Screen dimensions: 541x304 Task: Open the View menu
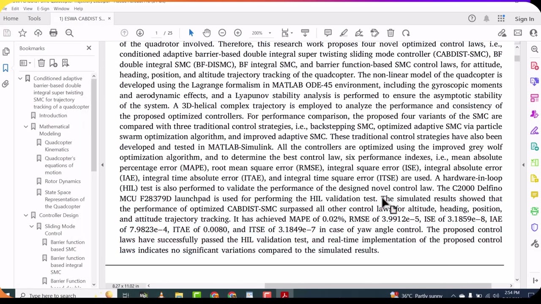point(28,8)
